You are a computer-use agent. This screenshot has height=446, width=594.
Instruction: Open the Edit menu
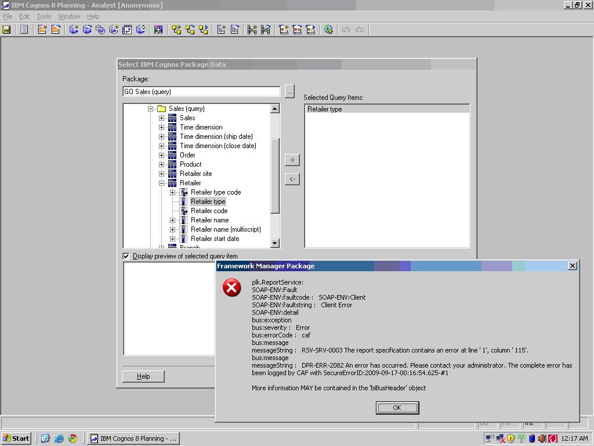pos(24,16)
